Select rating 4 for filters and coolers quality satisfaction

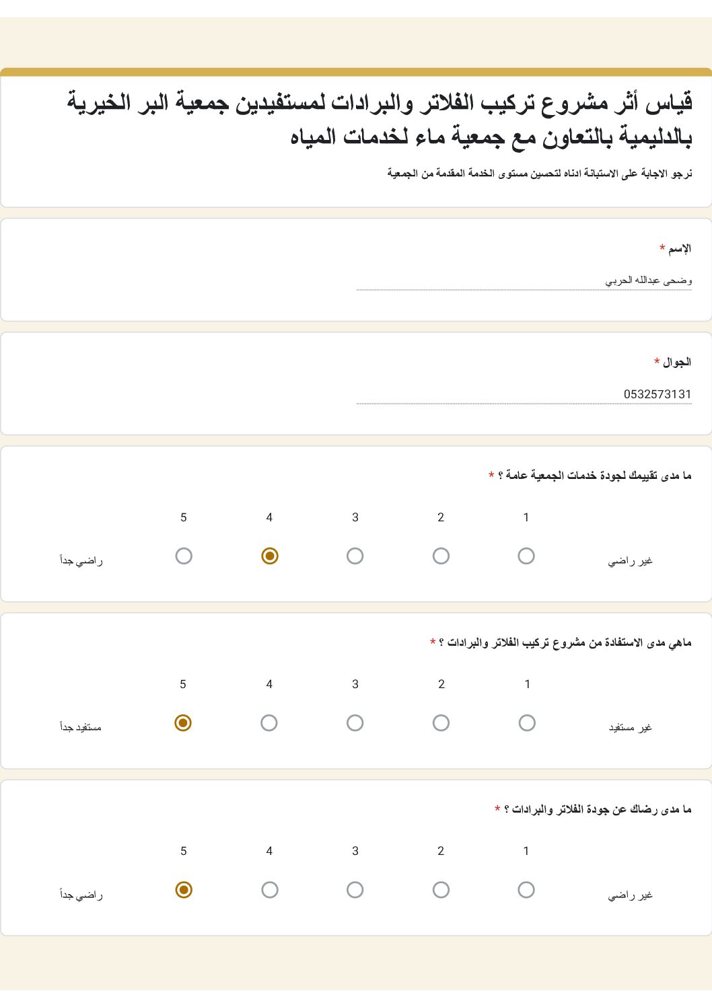[x=269, y=890]
